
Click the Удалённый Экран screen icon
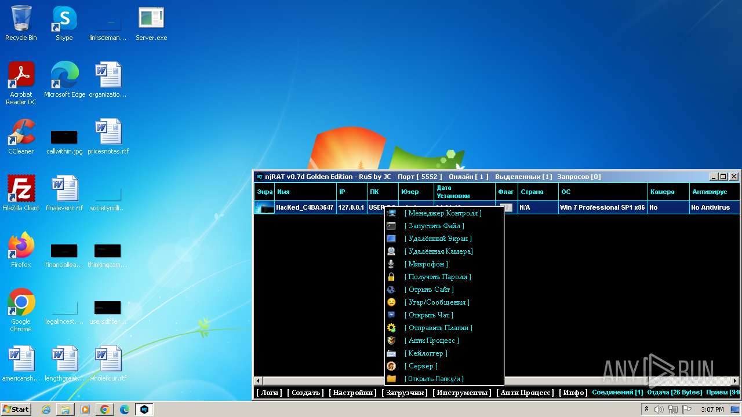click(392, 239)
